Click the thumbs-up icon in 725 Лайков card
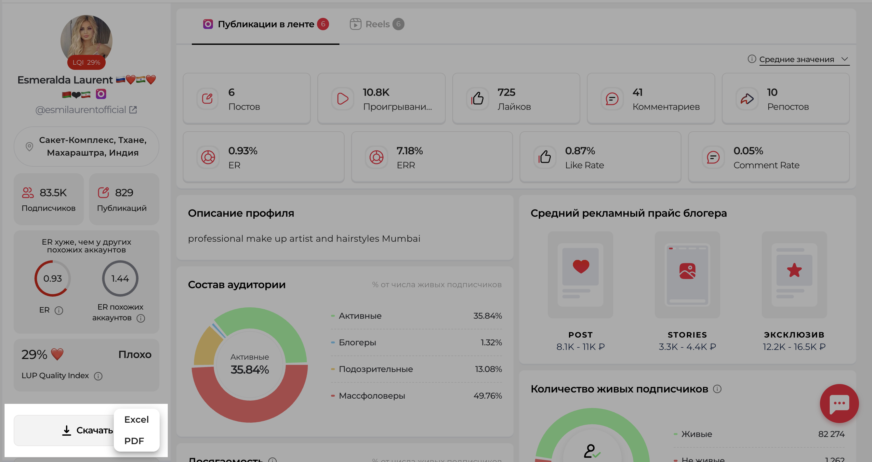This screenshot has width=872, height=462. (x=477, y=99)
